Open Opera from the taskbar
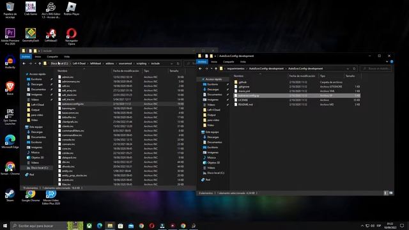The height and width of the screenshot is (230, 409). click(x=152, y=226)
